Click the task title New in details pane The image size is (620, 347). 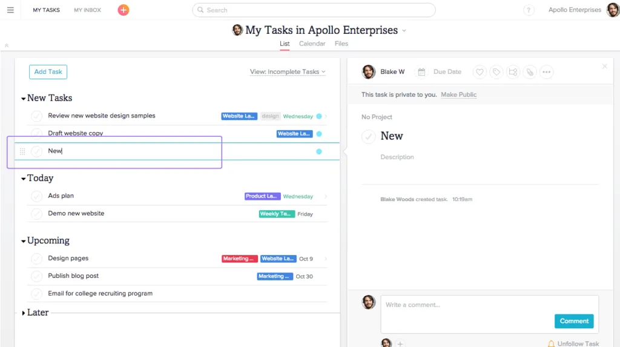(x=392, y=136)
